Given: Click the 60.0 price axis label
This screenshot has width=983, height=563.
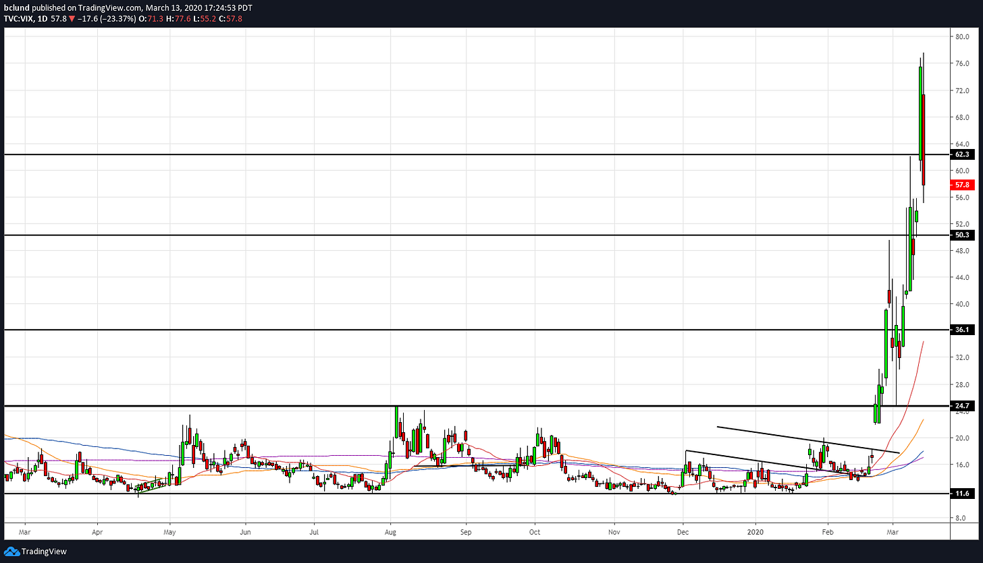Looking at the screenshot, I should coord(963,171).
